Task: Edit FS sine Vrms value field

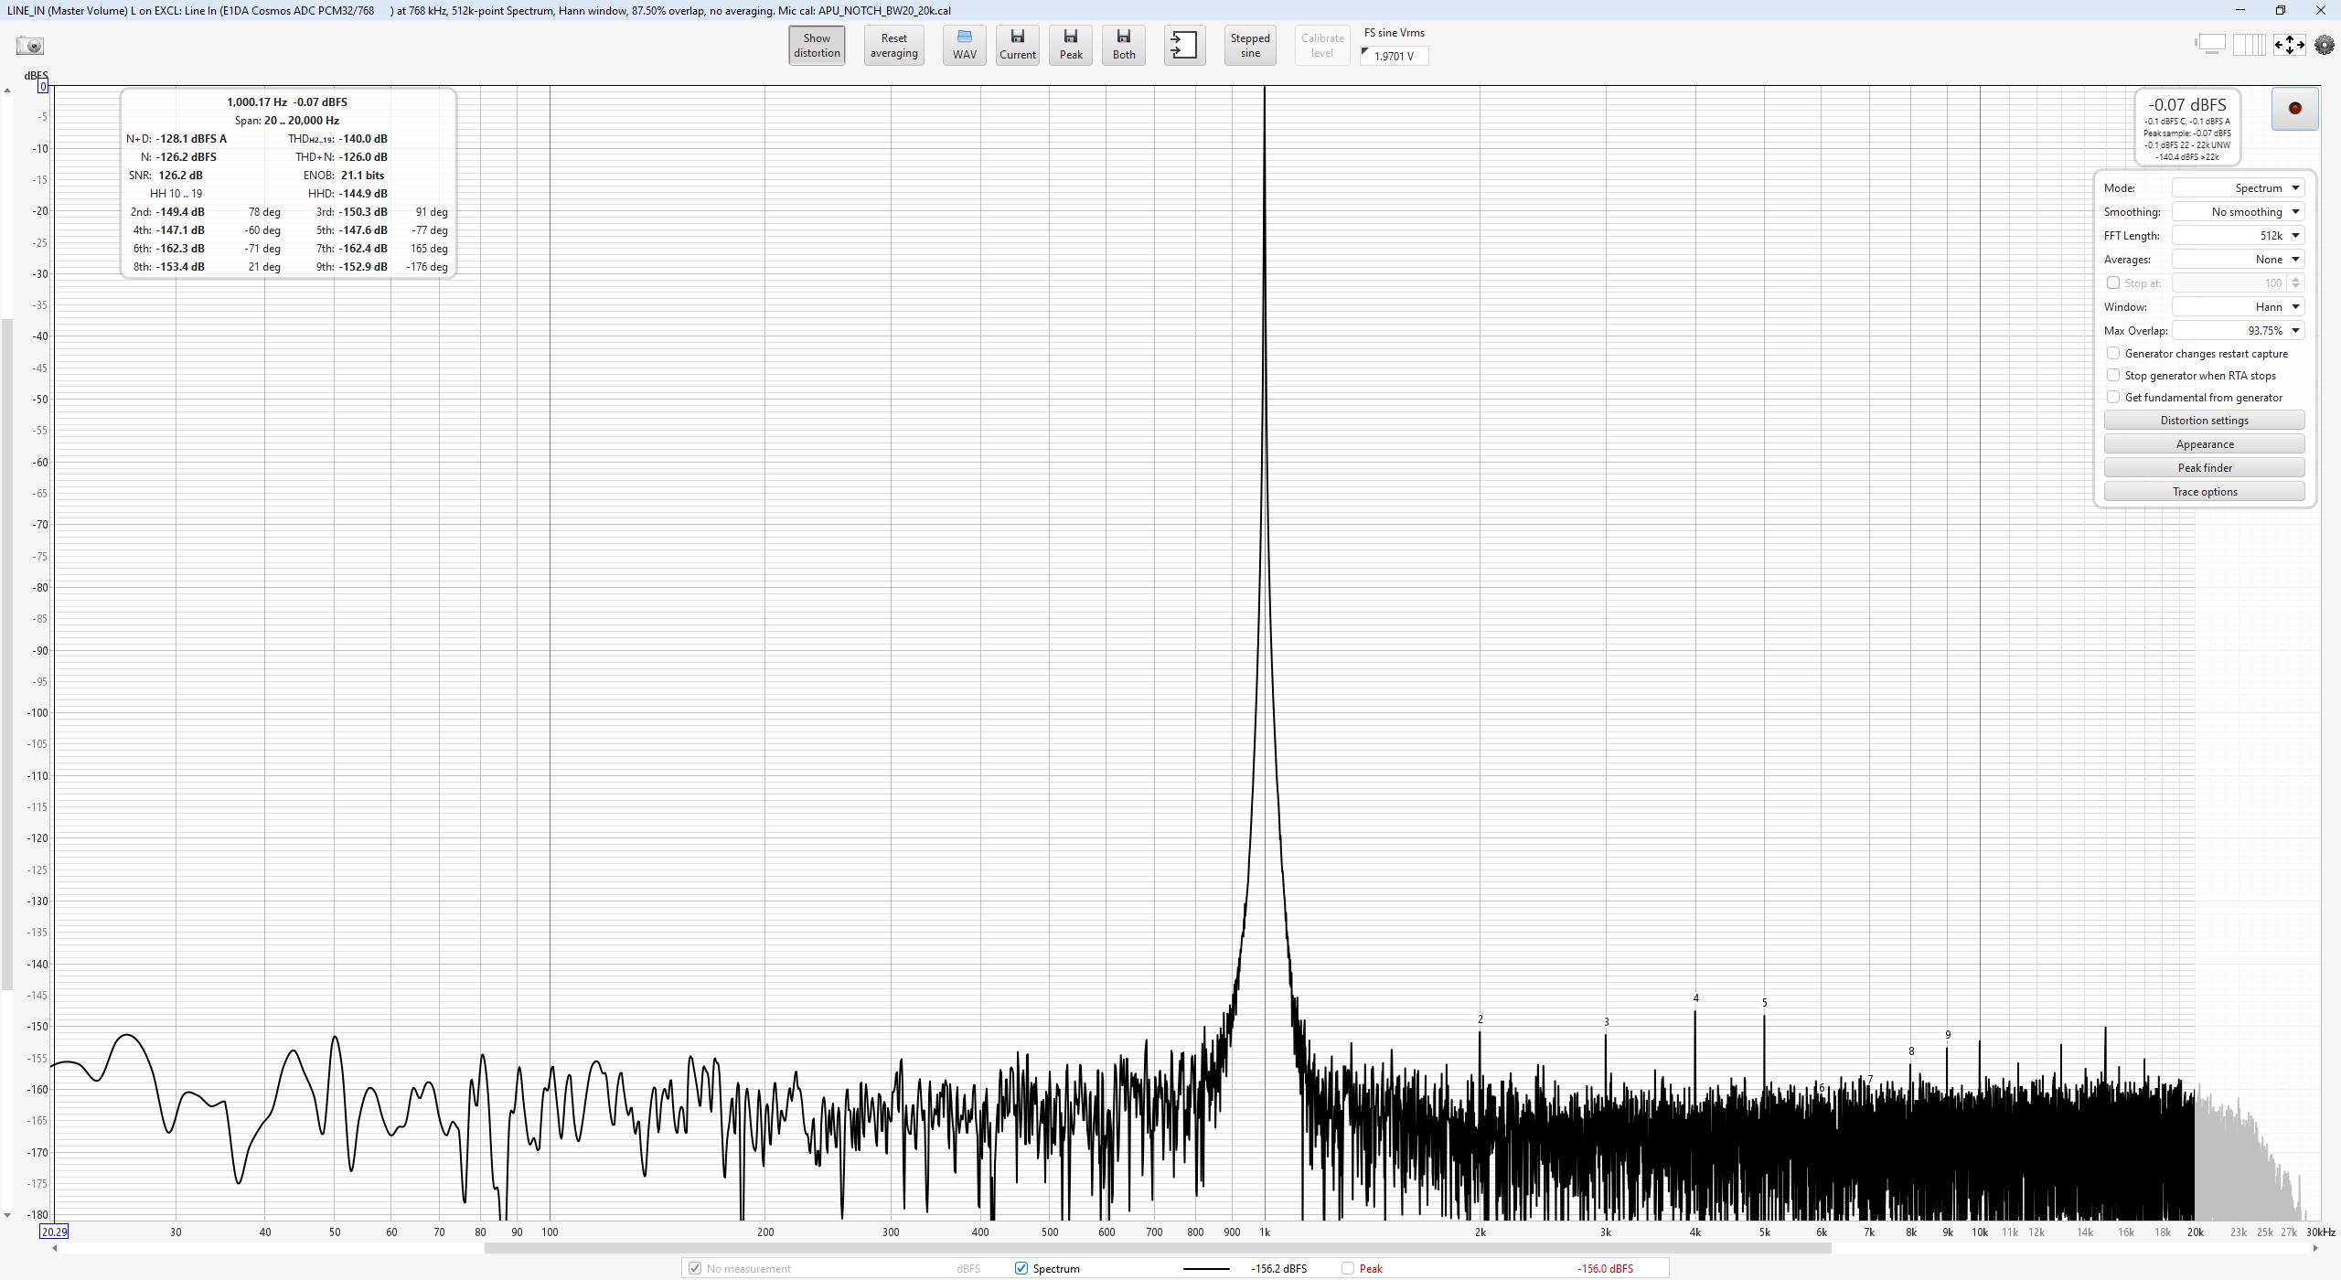Action: (x=1395, y=56)
